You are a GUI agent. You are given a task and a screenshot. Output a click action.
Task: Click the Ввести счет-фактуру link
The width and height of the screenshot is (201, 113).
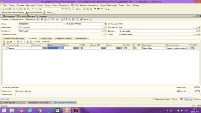pos(23,91)
